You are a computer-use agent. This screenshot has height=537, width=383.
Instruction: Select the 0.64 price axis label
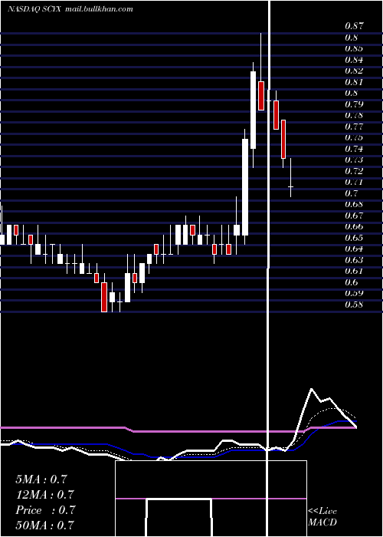pos(354,249)
